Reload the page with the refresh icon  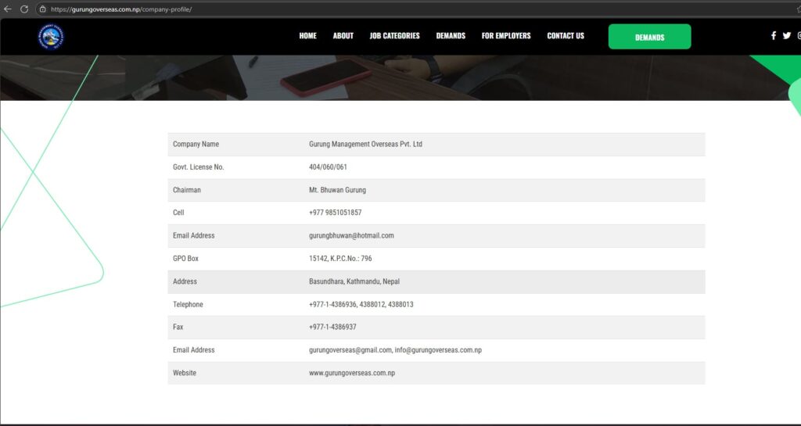coord(24,9)
